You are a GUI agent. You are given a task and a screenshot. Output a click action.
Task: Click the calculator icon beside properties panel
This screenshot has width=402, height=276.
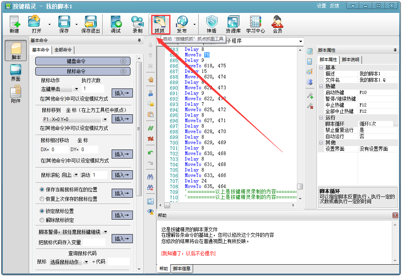[310, 61]
